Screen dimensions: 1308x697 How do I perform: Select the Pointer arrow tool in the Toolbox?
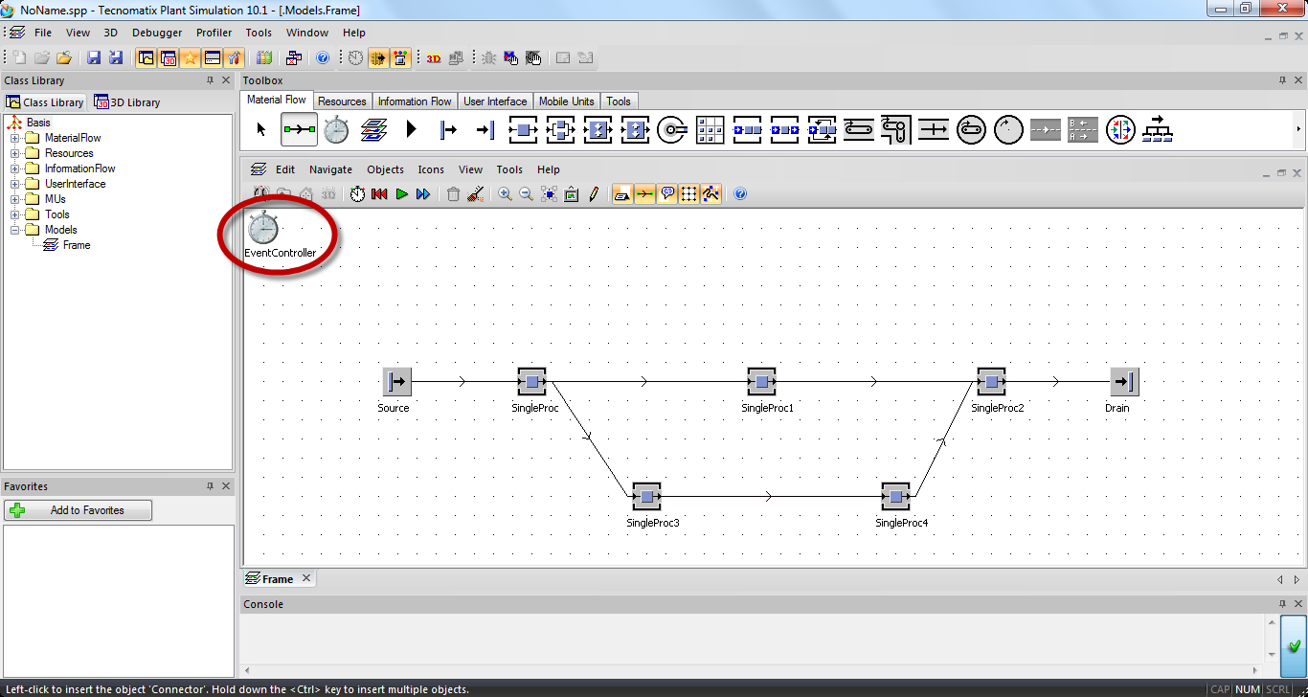pyautogui.click(x=261, y=129)
